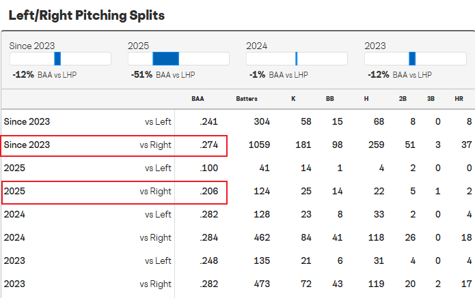Sort by the Batters column header
This screenshot has width=475, height=298.
pos(247,99)
